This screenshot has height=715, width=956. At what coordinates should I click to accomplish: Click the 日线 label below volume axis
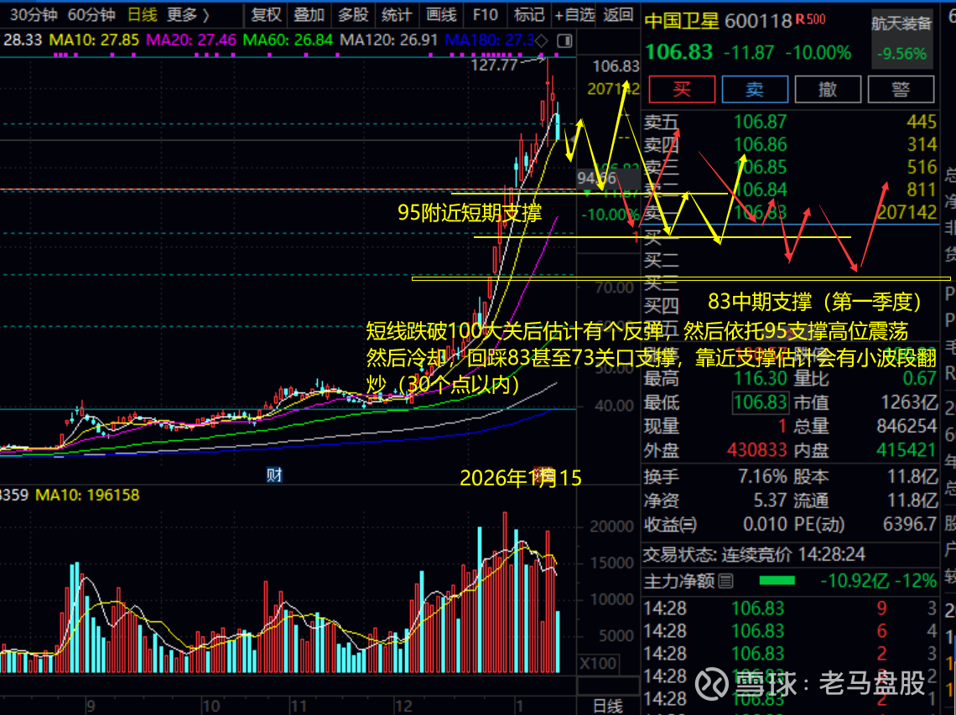pos(608,706)
